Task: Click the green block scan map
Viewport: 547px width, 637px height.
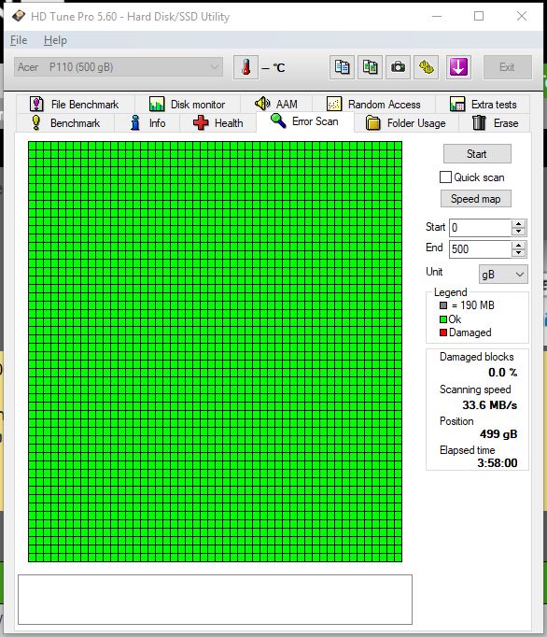Action: click(x=215, y=352)
